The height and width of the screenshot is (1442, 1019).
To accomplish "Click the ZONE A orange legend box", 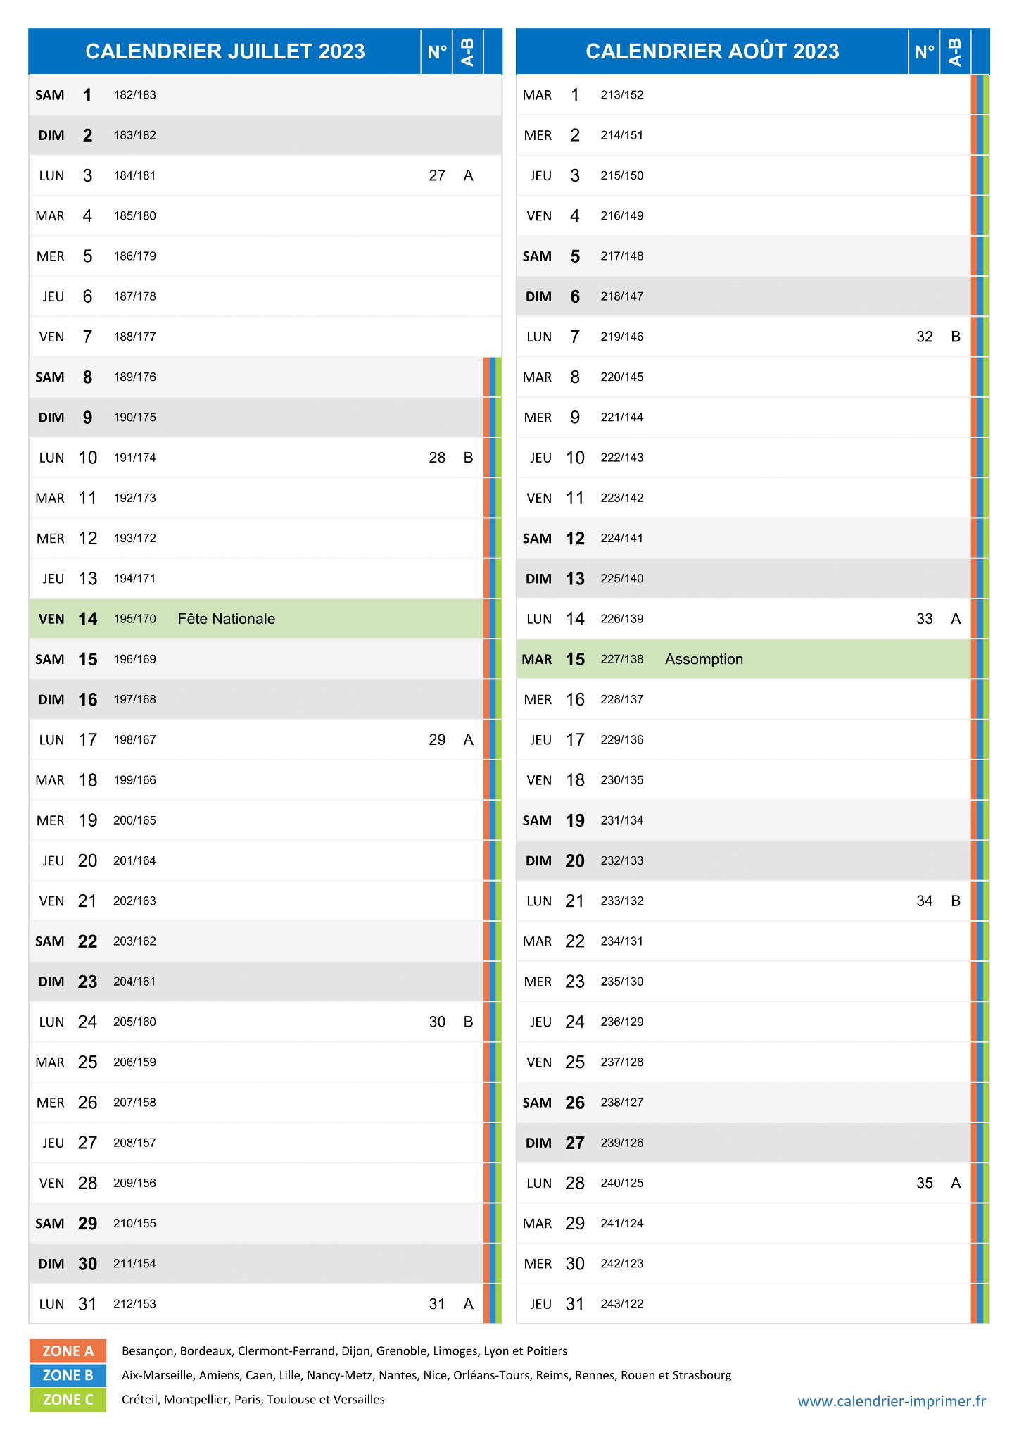I will tap(68, 1350).
